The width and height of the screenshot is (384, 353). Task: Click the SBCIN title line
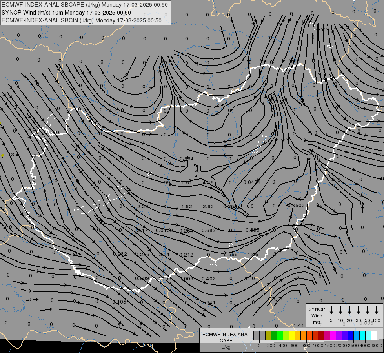click(x=82, y=20)
